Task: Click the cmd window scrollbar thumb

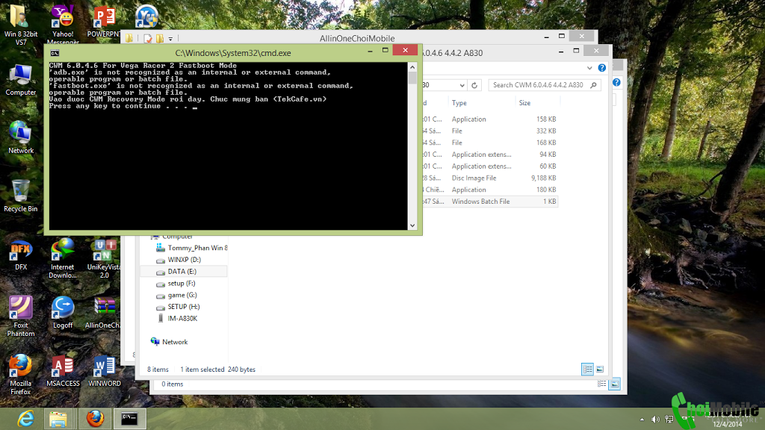Action: pos(412,78)
